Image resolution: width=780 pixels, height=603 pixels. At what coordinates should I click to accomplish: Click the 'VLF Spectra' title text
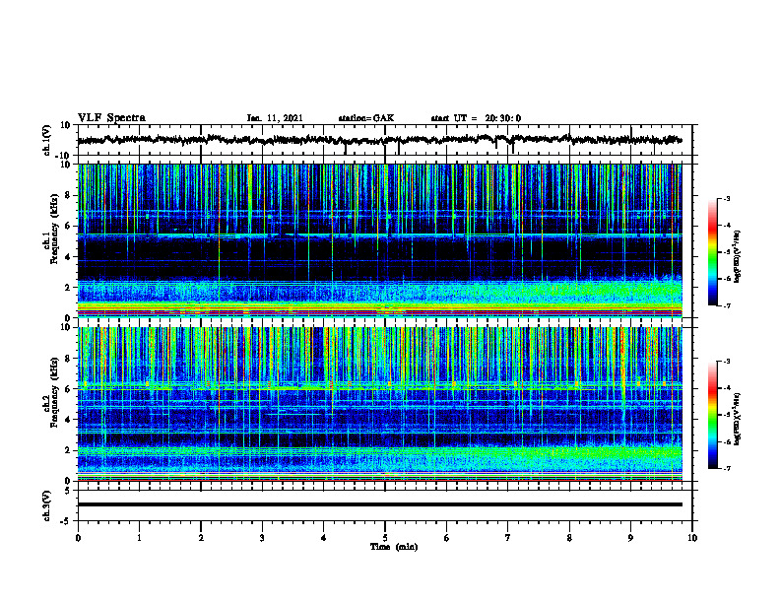coord(111,118)
